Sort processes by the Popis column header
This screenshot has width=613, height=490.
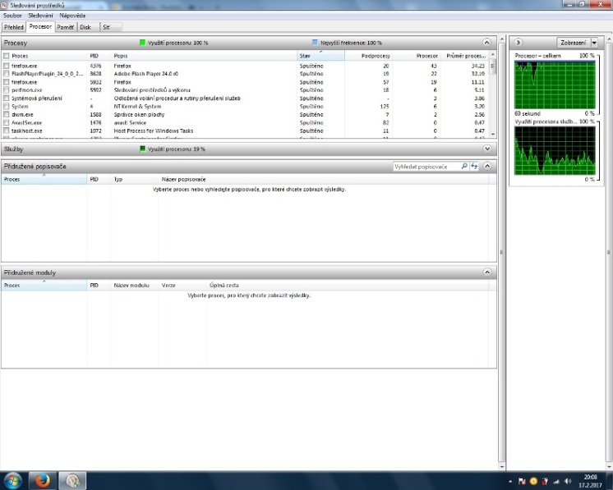pyautogui.click(x=204, y=56)
